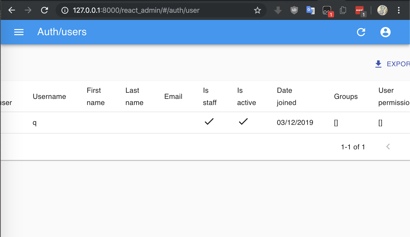The height and width of the screenshot is (237, 410).
Task: Click the uBlock Origin extension icon
Action: tap(294, 10)
